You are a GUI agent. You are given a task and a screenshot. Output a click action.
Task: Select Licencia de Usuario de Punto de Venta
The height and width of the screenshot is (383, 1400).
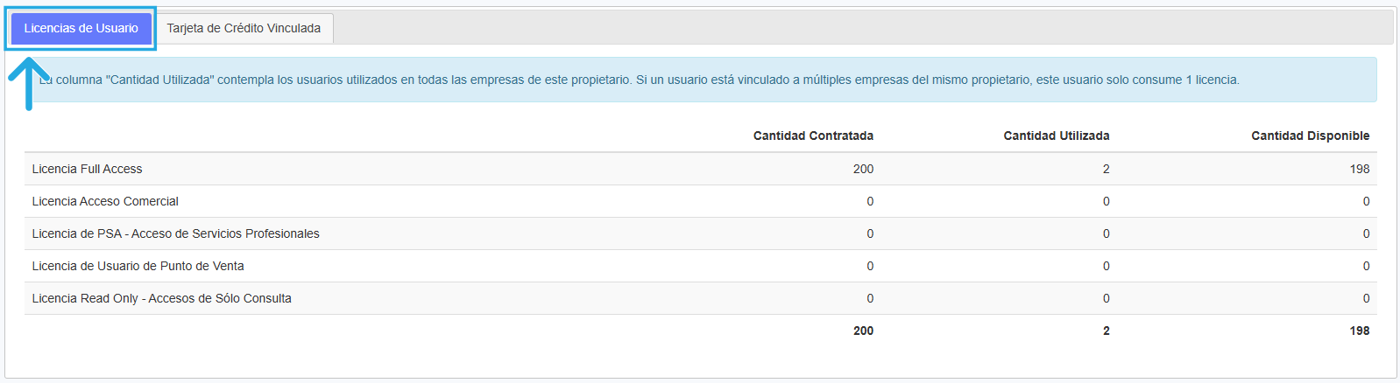[x=138, y=266]
